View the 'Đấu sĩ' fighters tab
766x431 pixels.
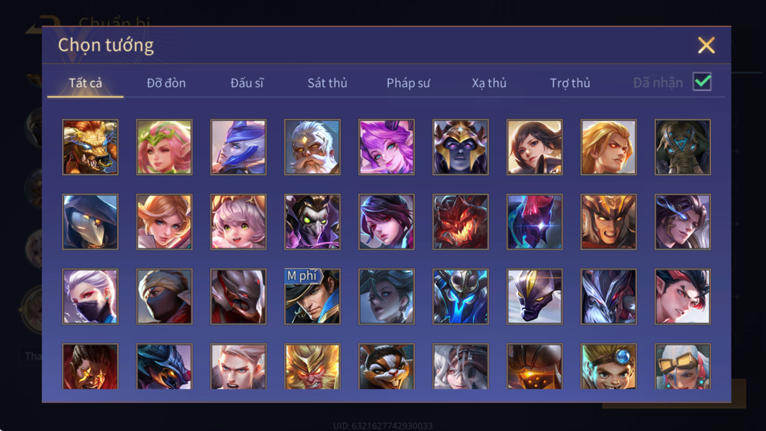[247, 83]
